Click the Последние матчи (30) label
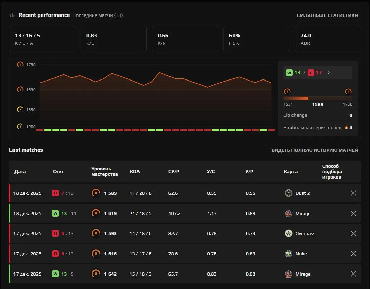The image size is (370, 289). click(x=98, y=15)
